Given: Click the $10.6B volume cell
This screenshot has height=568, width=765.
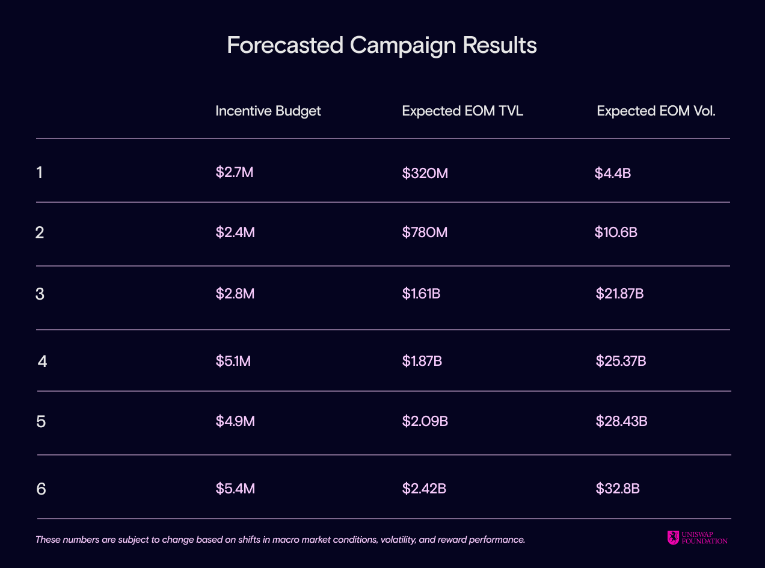Looking at the screenshot, I should pyautogui.click(x=616, y=232).
